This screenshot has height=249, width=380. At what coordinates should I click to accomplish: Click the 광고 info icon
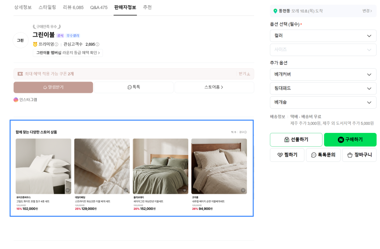245,132
